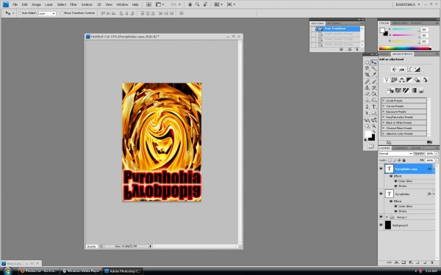Select the Move tool in the toolbox

374,62
